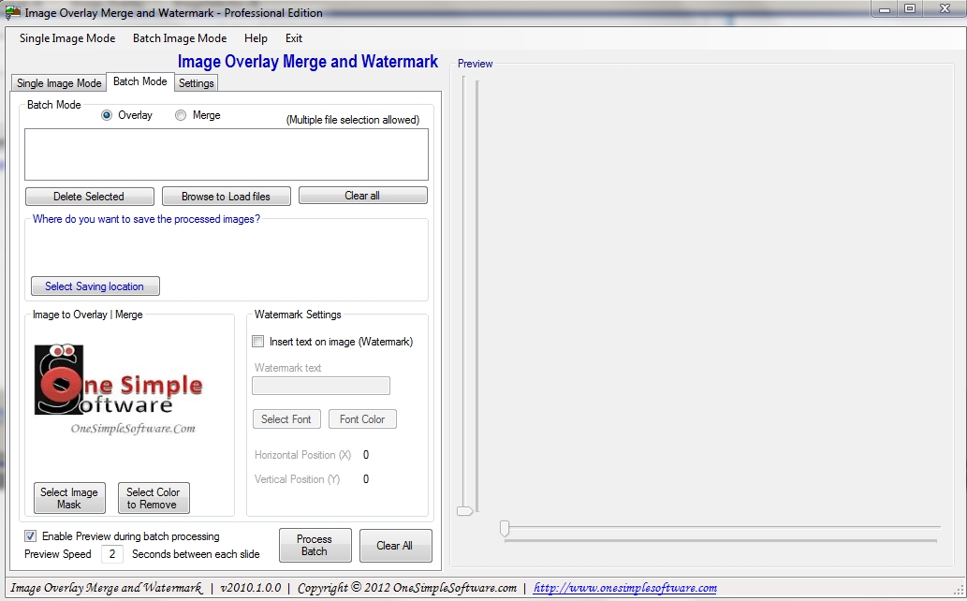The width and height of the screenshot is (967, 601).
Task: Click Select Image Mask
Action: click(68, 497)
